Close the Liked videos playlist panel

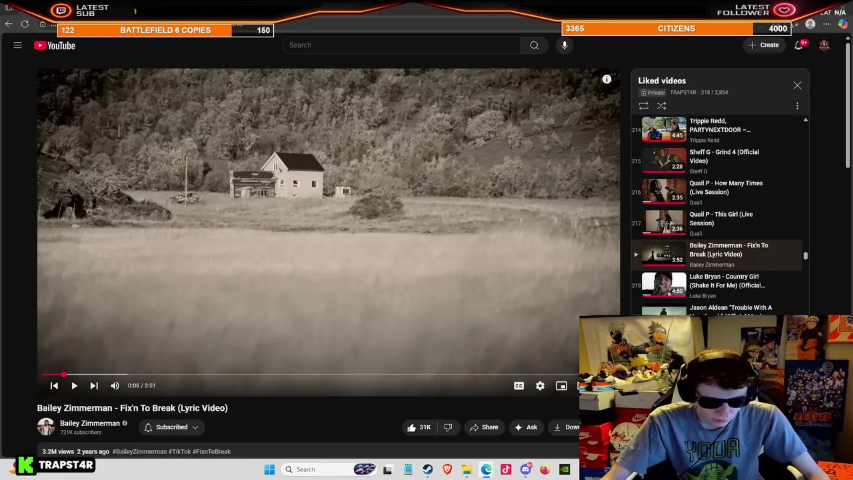pos(797,85)
